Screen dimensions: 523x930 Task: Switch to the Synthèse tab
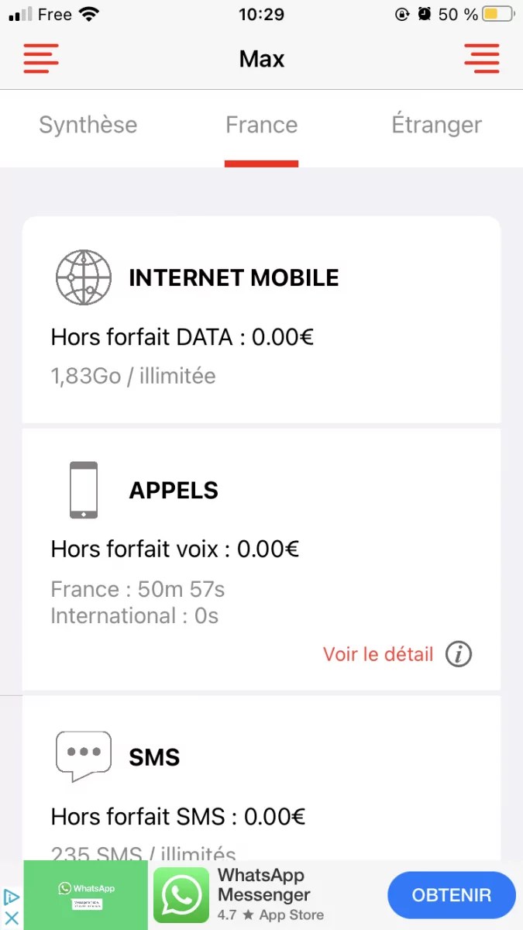[x=88, y=125]
